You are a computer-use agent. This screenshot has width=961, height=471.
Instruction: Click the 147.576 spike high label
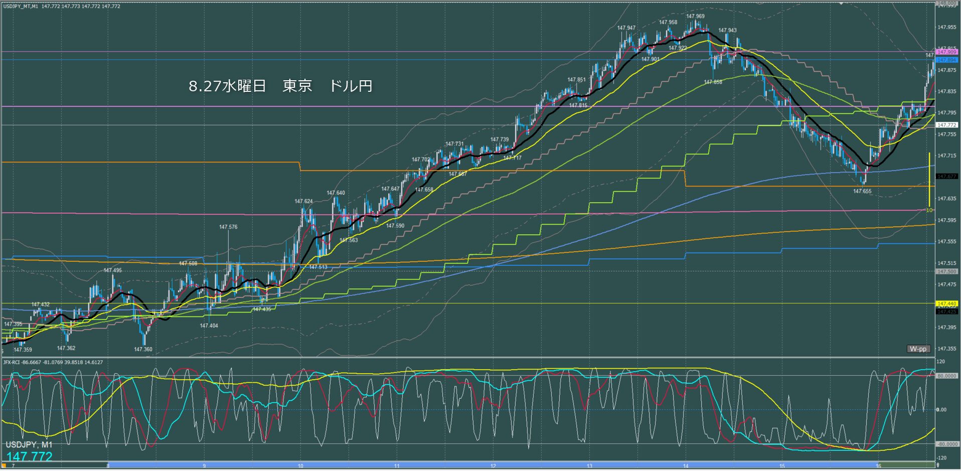228,227
